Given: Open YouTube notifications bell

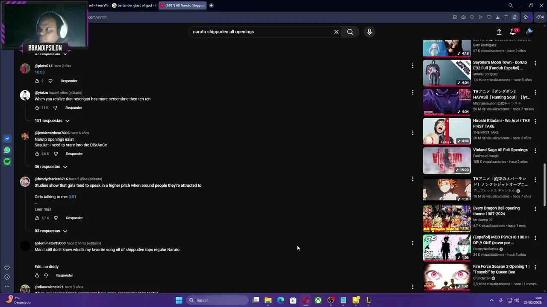Looking at the screenshot, I should [513, 32].
